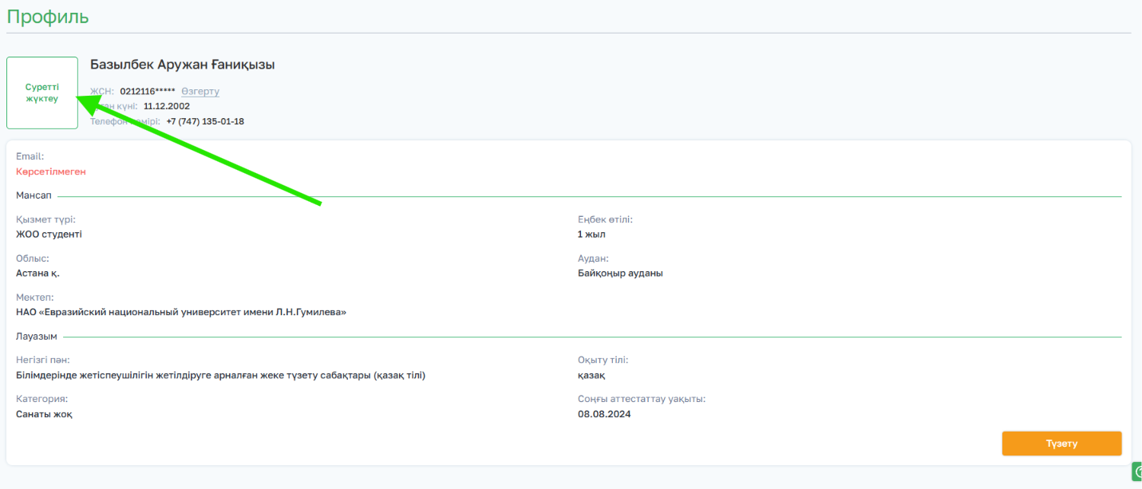Select the қазақ teaching language value
This screenshot has height=489, width=1142.
tap(591, 375)
